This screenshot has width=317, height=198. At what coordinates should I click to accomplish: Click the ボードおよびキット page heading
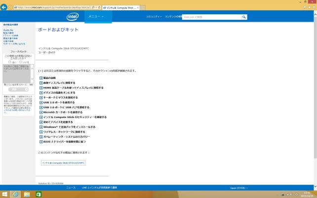pos(58,30)
